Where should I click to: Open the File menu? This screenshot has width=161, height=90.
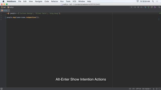click(20, 1)
